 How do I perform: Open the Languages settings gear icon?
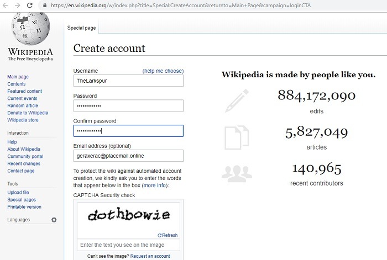54,220
